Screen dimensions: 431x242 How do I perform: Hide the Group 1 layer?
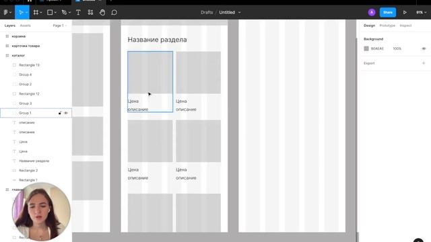click(x=66, y=113)
